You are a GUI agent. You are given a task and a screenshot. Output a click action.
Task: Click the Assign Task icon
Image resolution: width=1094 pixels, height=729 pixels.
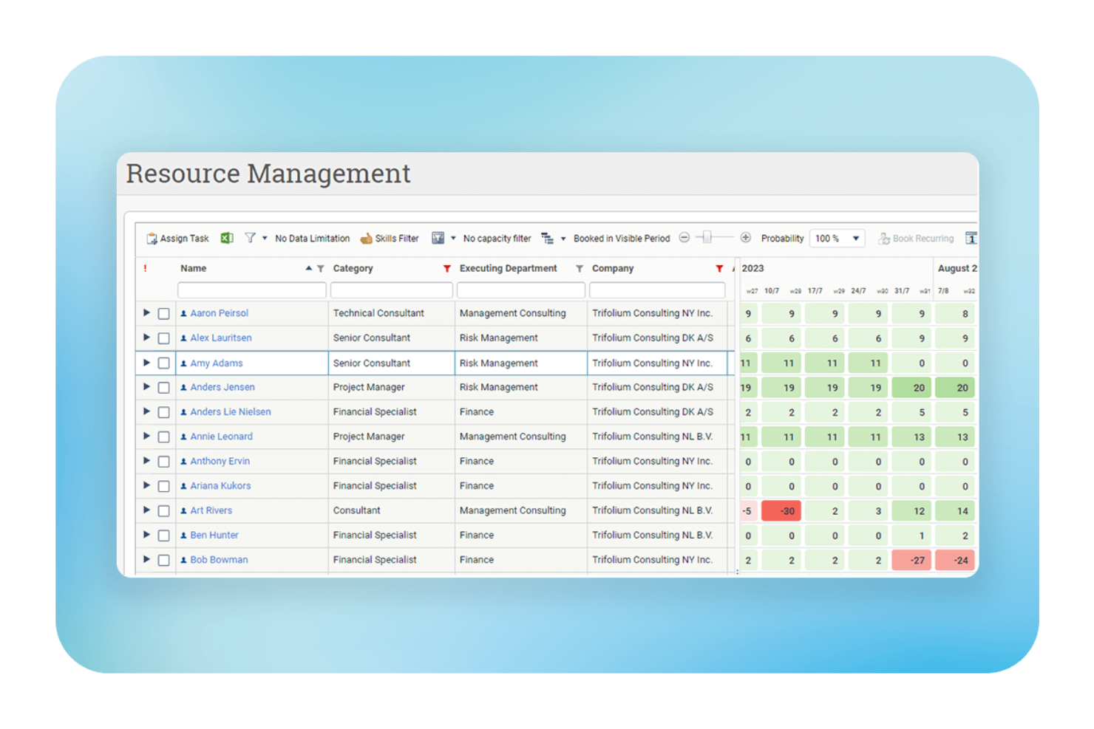pyautogui.click(x=152, y=238)
